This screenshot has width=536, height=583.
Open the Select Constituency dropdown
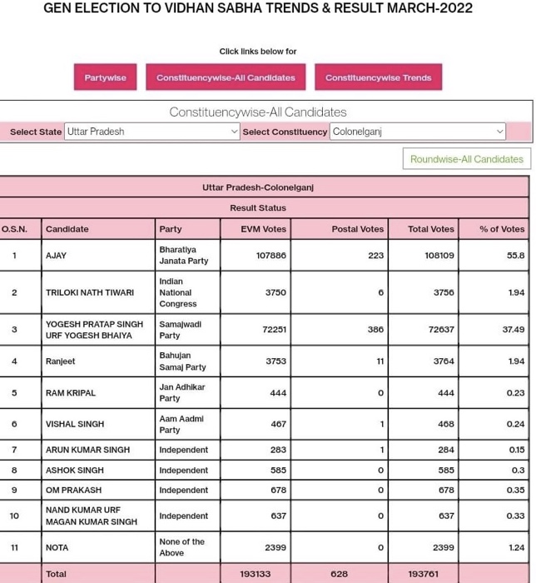point(418,132)
